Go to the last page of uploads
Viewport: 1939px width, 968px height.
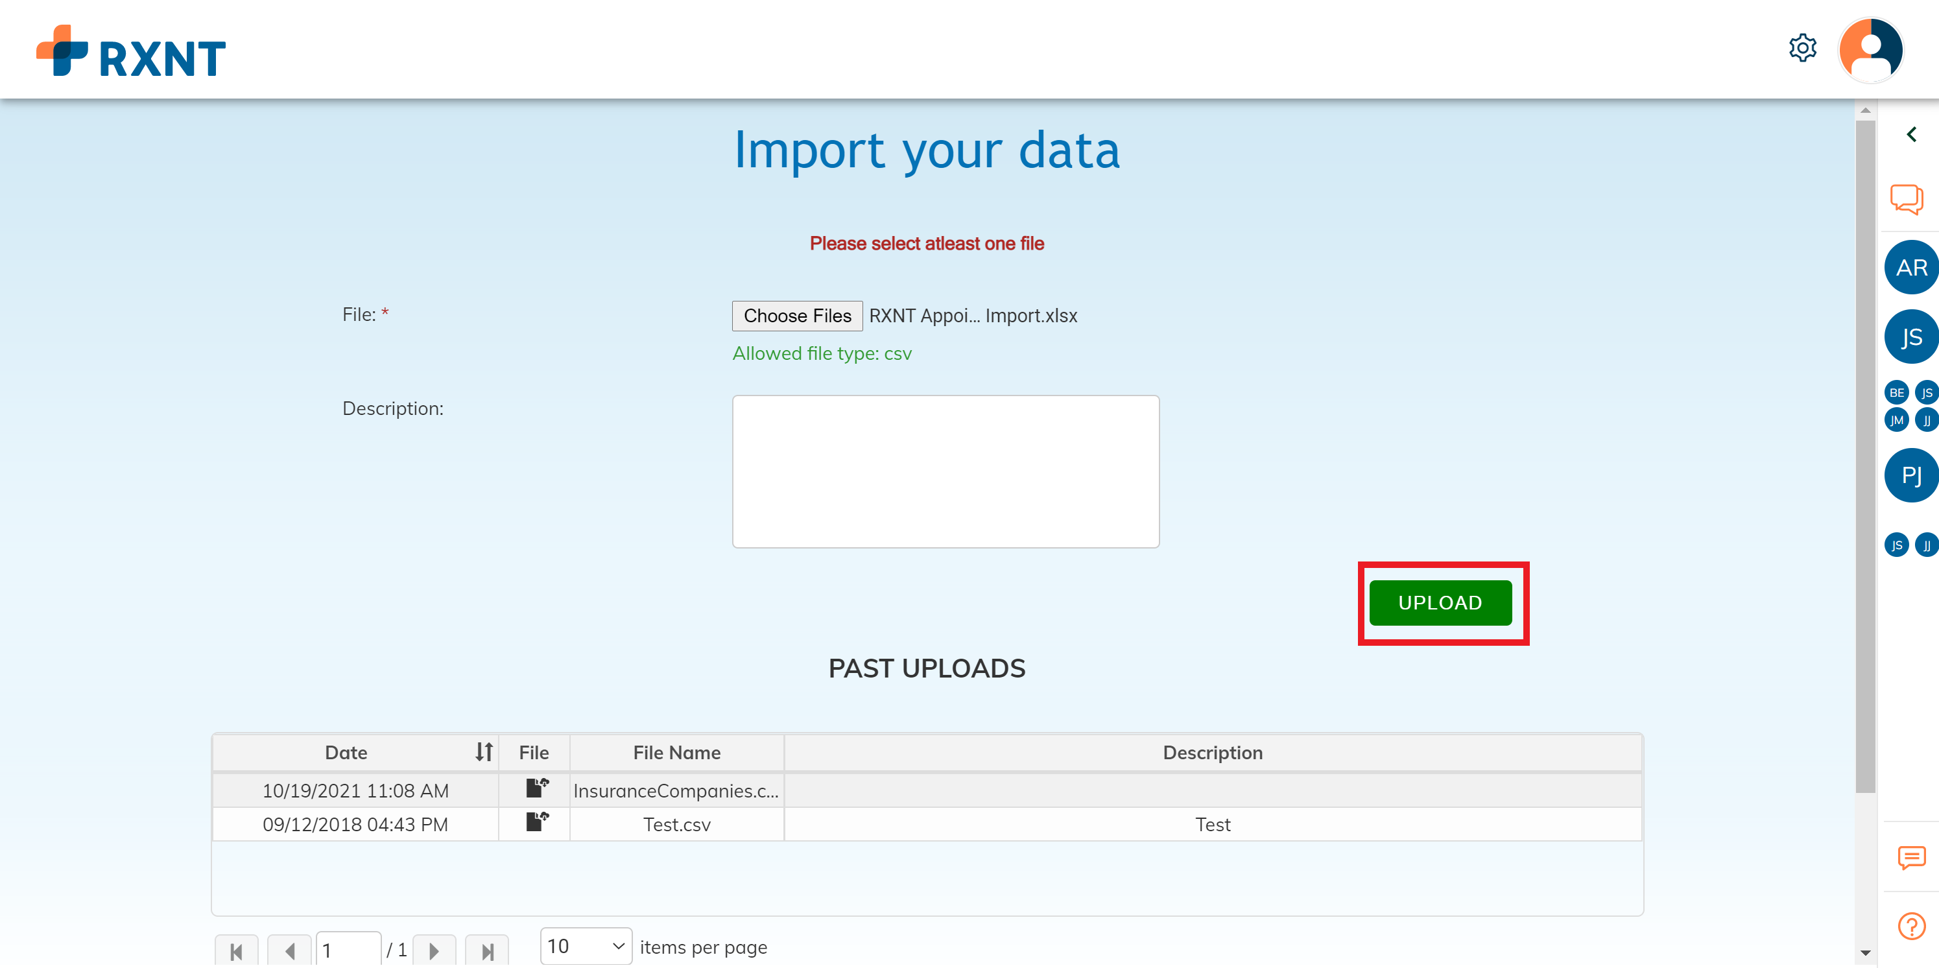[x=487, y=950]
